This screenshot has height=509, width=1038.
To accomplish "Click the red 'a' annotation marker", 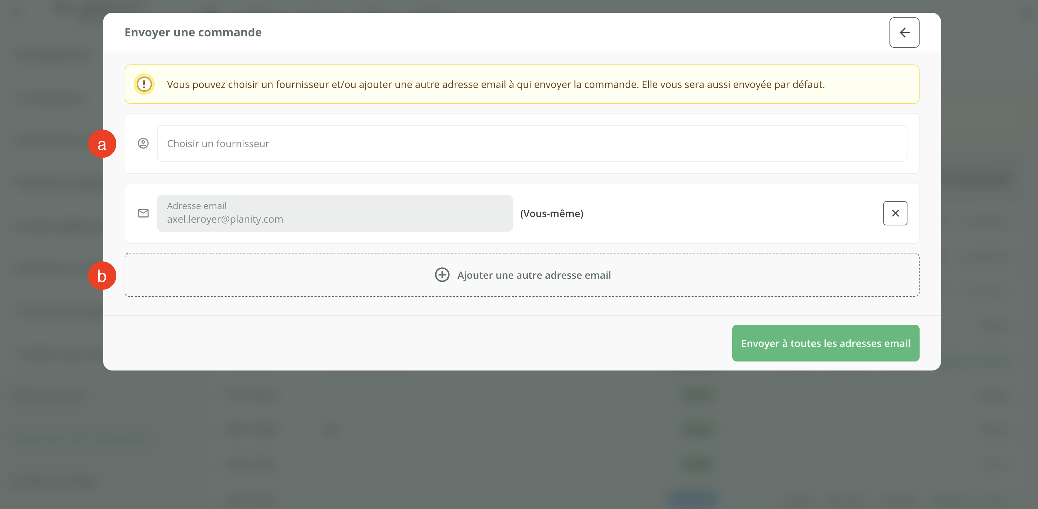I will pos(102,144).
